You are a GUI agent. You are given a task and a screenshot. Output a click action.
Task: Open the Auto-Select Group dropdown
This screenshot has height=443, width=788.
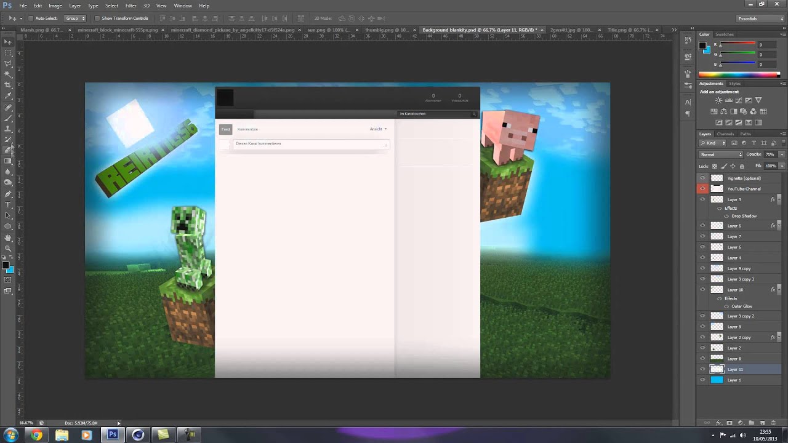pyautogui.click(x=75, y=18)
